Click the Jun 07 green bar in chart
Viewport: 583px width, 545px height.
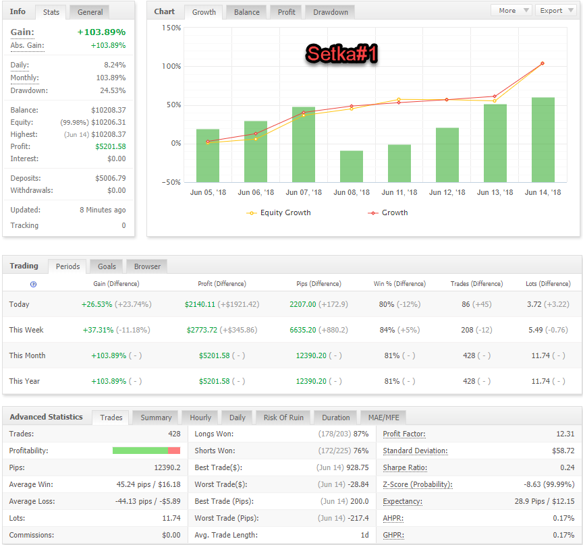(304, 144)
